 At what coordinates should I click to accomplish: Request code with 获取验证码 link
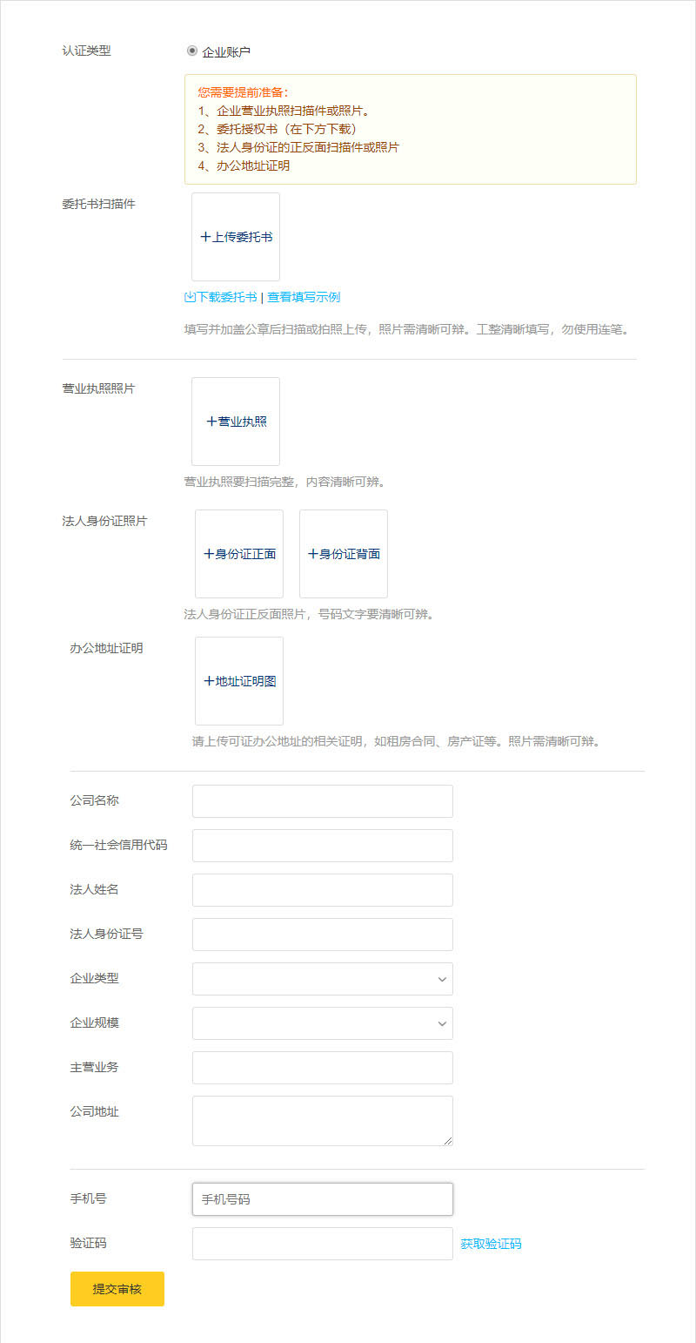click(x=492, y=1244)
